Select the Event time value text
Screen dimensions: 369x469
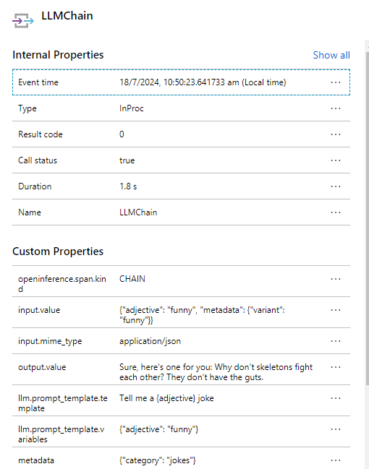[x=203, y=82]
